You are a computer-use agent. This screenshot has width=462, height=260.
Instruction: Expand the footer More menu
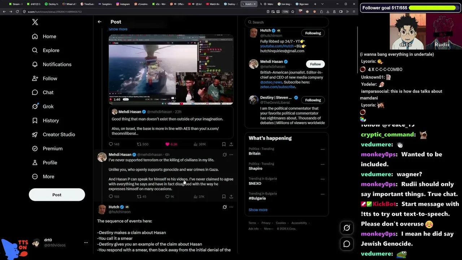point(268,229)
